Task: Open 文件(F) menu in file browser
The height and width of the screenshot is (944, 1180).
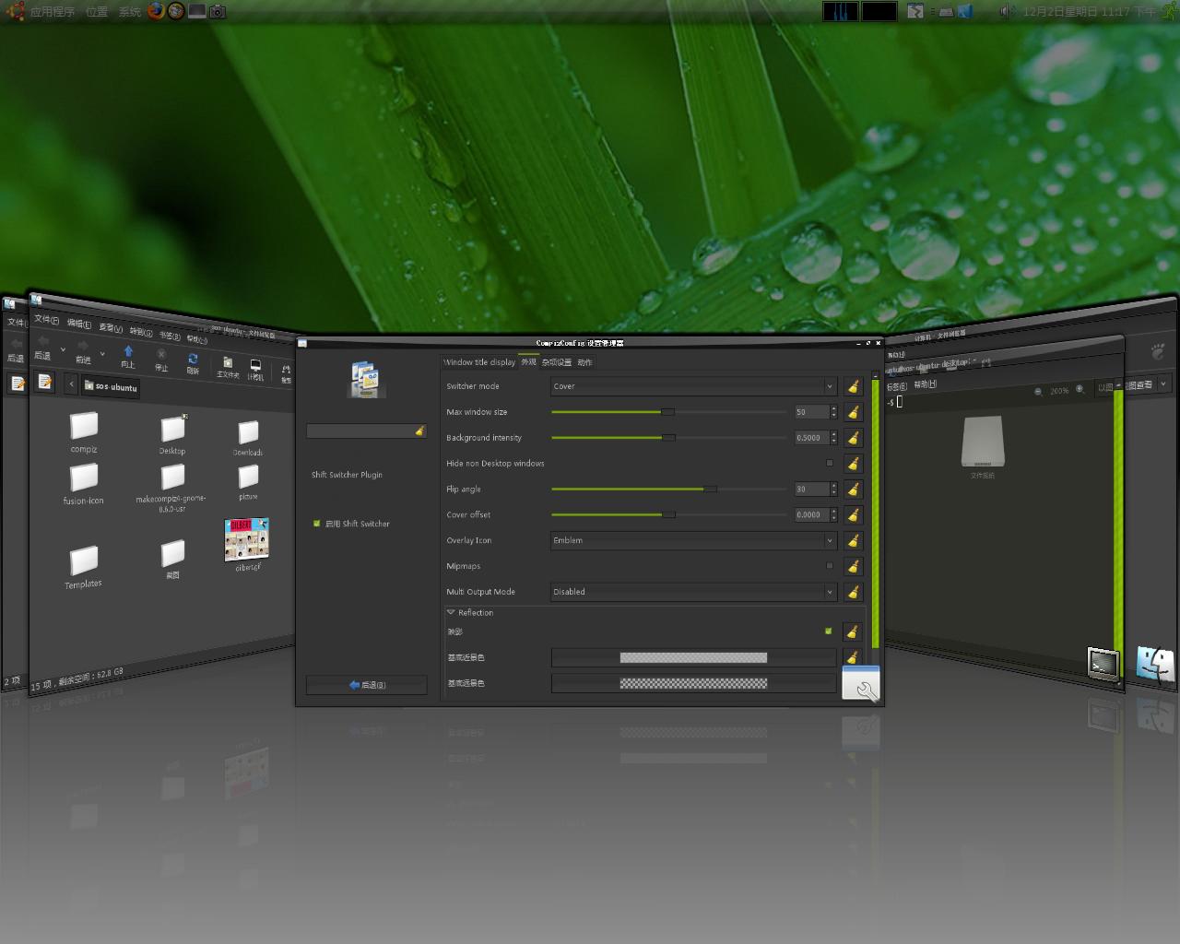Action: coord(46,319)
